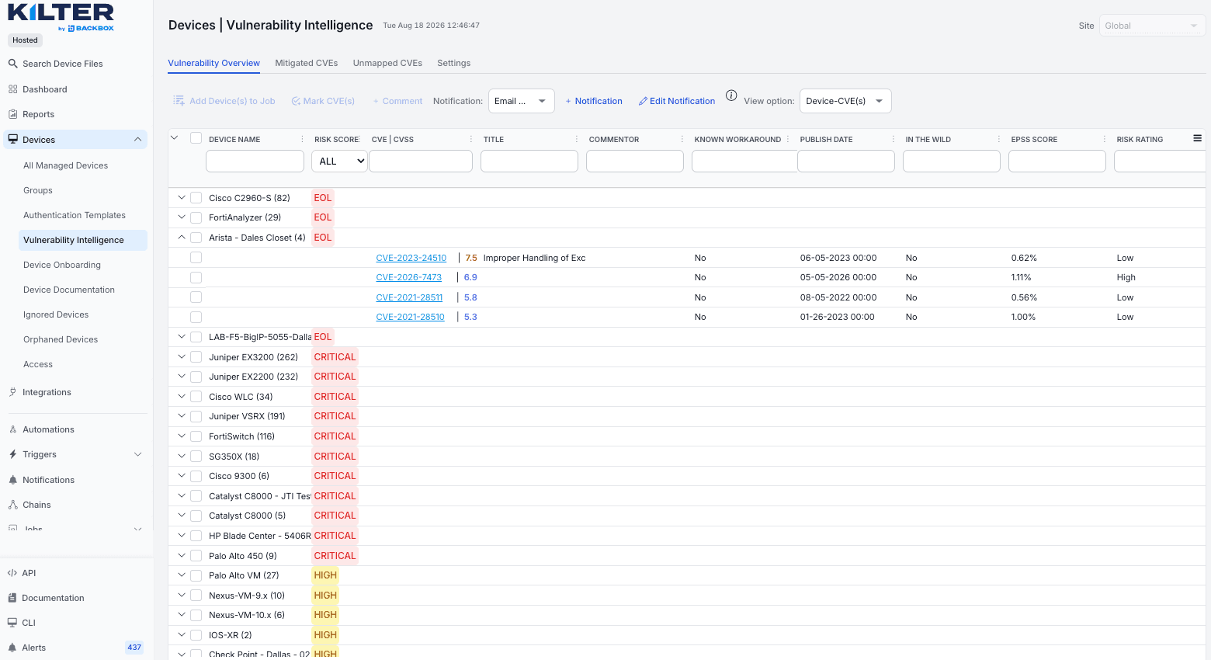1211x660 pixels.
Task: Check the Juniper EX3200 (262) row checkbox
Action: (x=196, y=357)
